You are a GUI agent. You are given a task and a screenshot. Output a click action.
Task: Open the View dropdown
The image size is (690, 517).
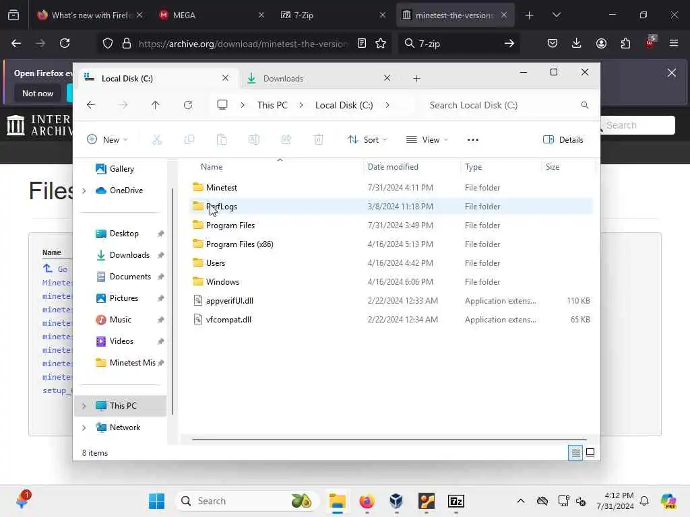point(427,140)
